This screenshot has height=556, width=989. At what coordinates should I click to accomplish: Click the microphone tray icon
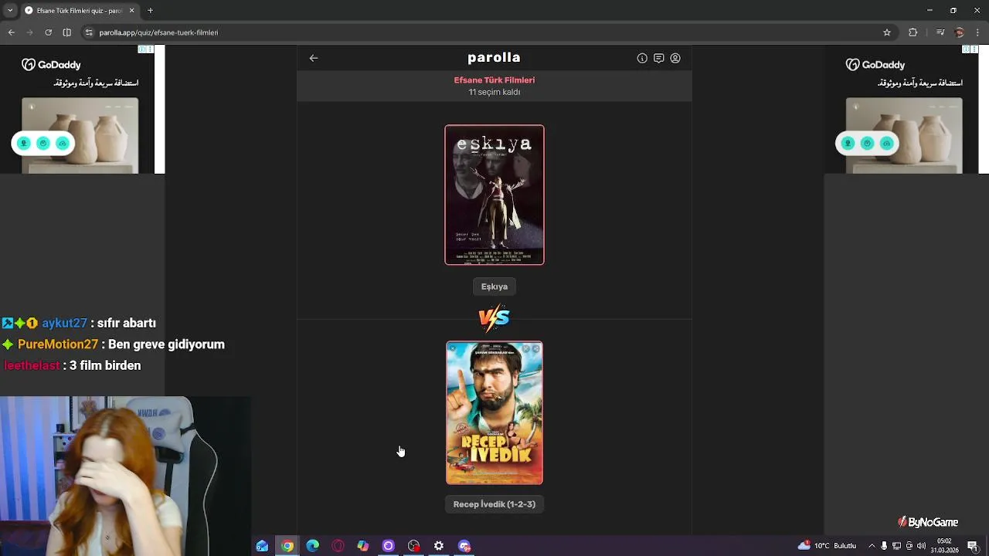click(885, 546)
